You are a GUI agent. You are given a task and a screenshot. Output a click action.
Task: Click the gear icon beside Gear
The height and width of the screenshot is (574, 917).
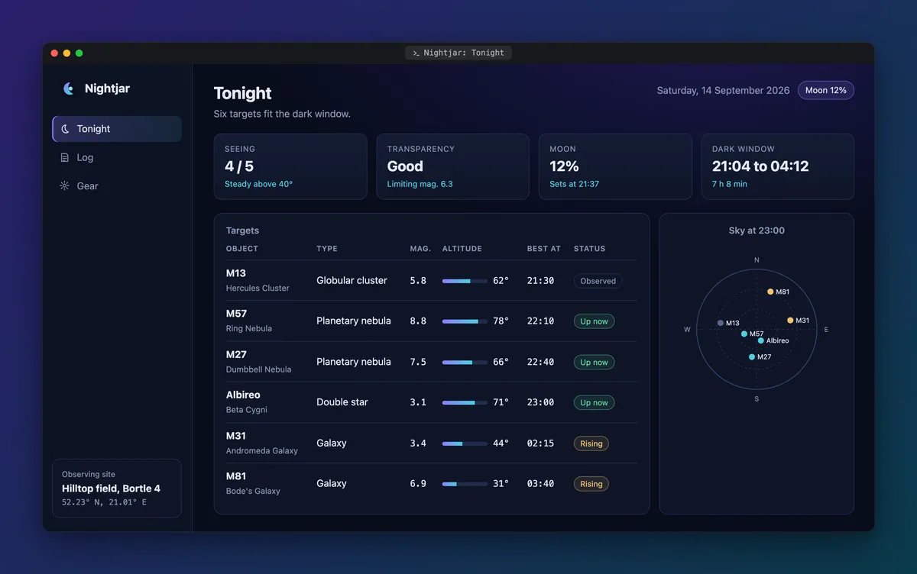pyautogui.click(x=65, y=185)
